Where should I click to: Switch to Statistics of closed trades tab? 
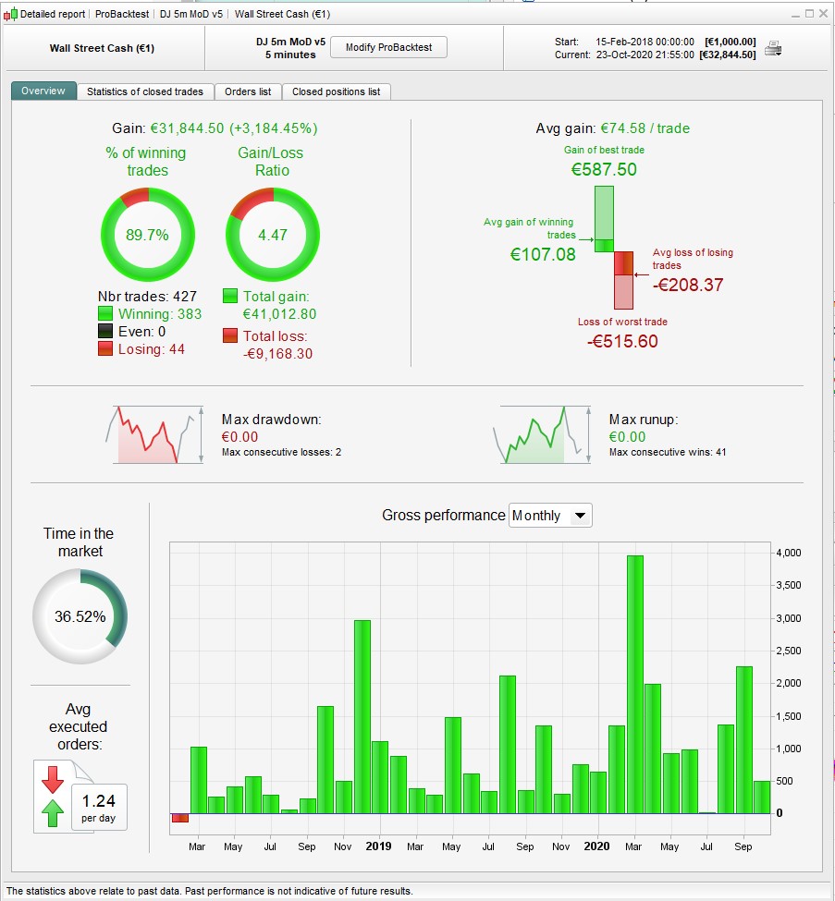145,91
